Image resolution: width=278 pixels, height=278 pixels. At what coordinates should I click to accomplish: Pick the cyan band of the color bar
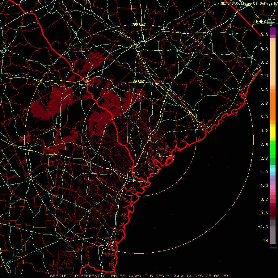pyautogui.click(x=273, y=170)
